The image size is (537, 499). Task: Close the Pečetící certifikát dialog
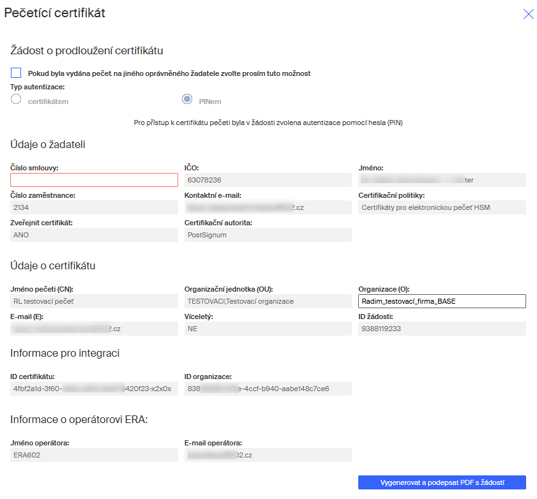pos(528,14)
